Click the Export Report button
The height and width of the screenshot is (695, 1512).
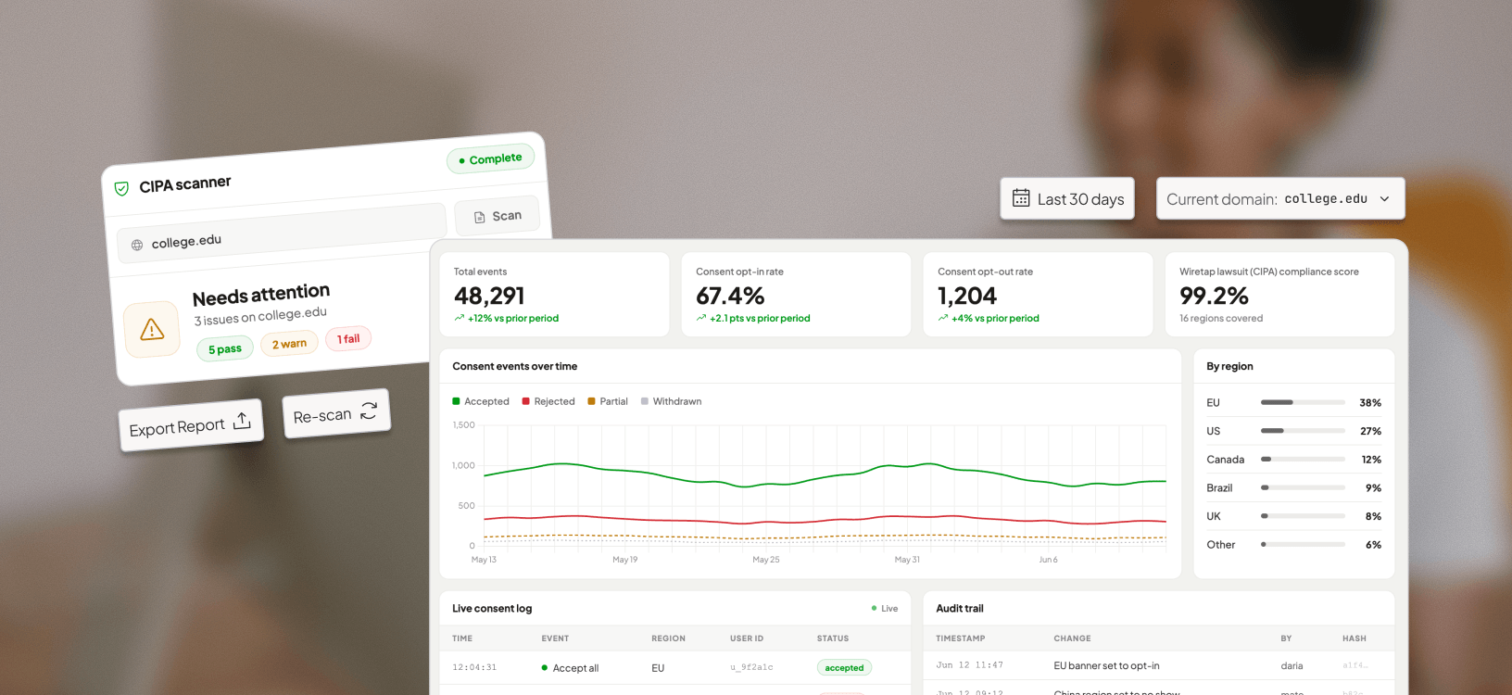tap(191, 425)
